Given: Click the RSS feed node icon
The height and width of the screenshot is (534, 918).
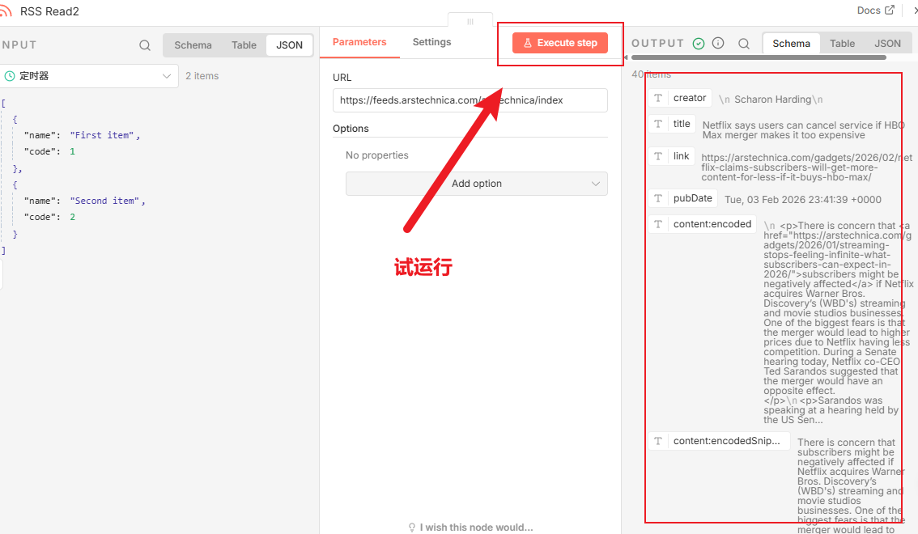Looking at the screenshot, I should point(6,11).
